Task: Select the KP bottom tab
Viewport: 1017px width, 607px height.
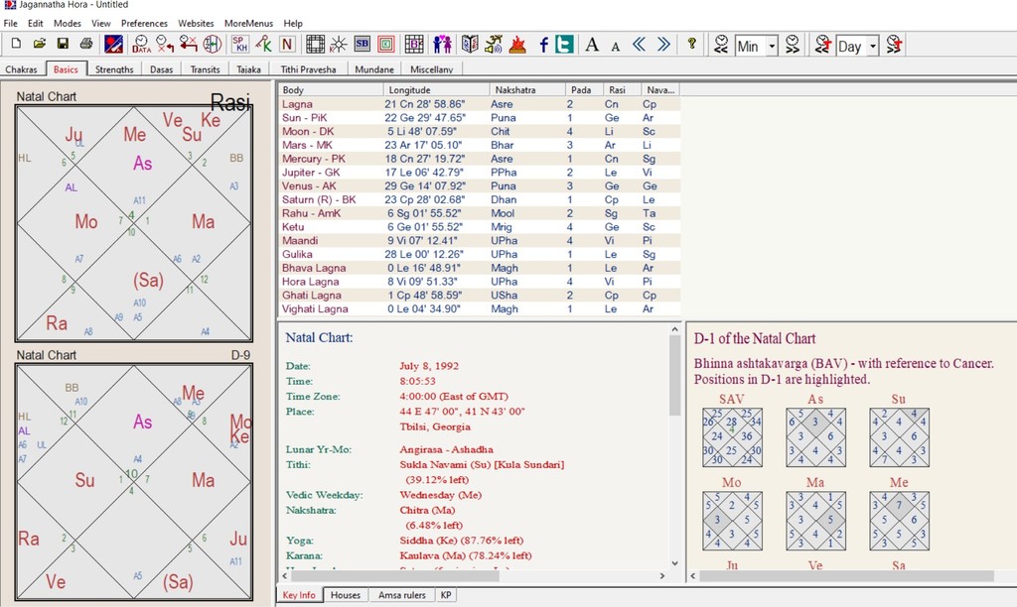Action: [446, 595]
